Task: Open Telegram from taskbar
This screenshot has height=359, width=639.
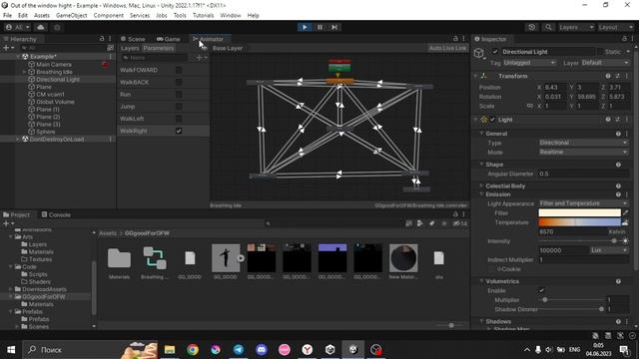Action: click(239, 350)
